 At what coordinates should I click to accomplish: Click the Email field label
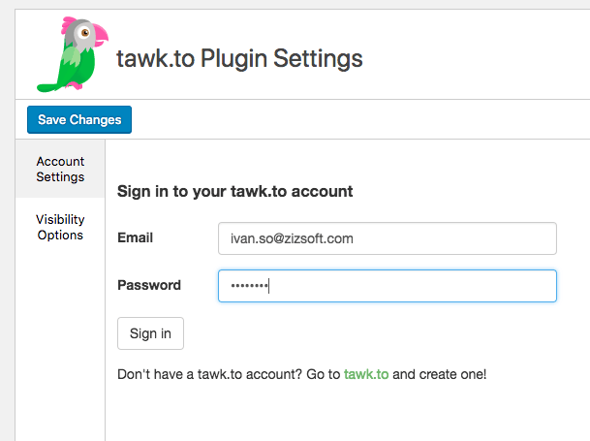point(135,237)
